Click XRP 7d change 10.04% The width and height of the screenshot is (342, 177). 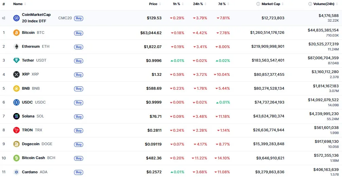click(222, 74)
